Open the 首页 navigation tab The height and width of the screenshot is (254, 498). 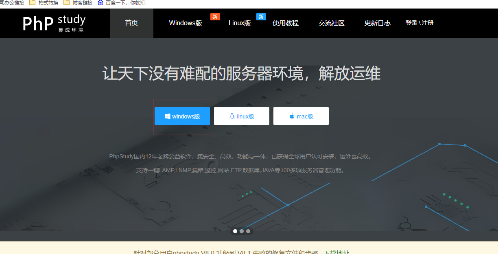pos(131,23)
